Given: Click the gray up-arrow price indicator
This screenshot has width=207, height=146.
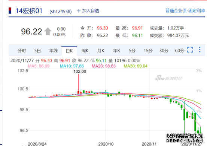Looking at the screenshot, I should [x=48, y=31].
